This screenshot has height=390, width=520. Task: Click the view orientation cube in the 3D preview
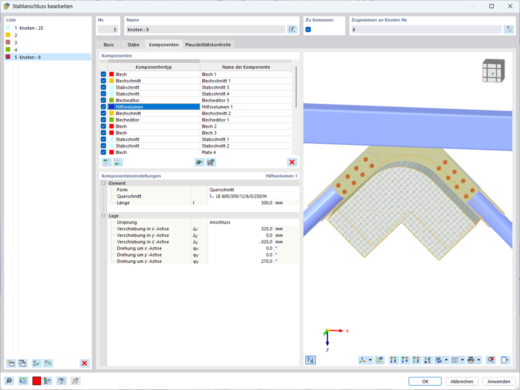(493, 70)
